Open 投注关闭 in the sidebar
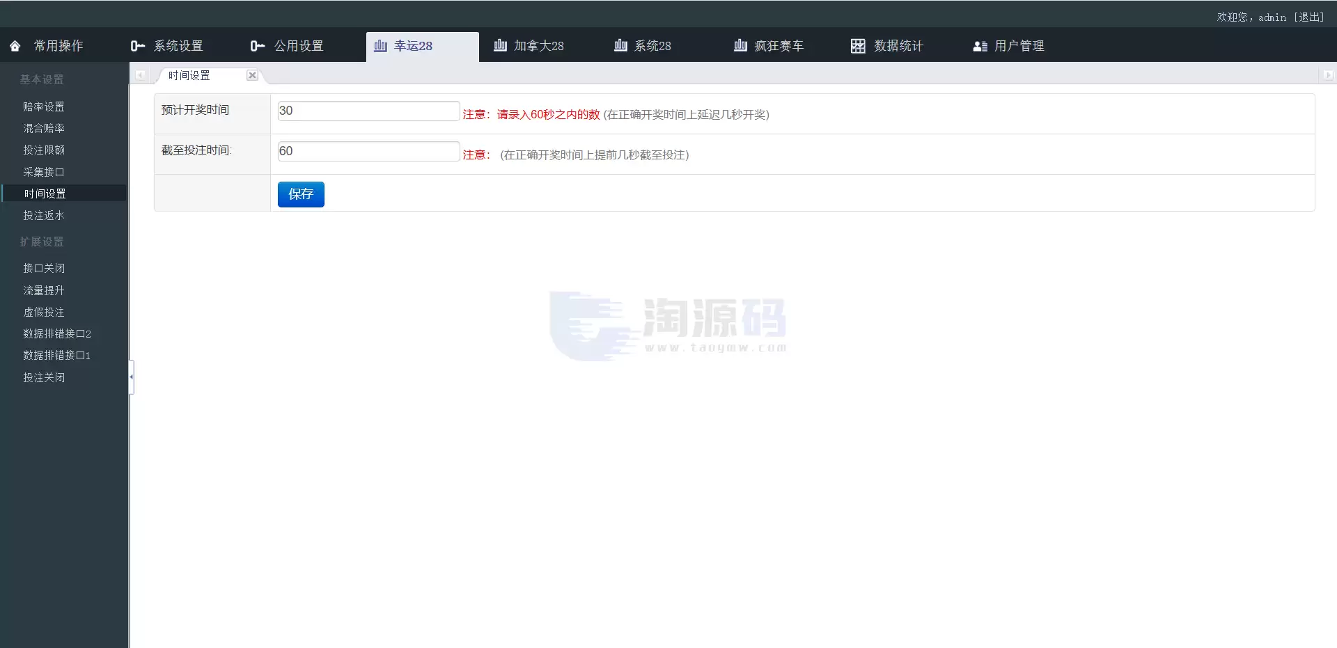This screenshot has height=648, width=1337. pos(44,377)
